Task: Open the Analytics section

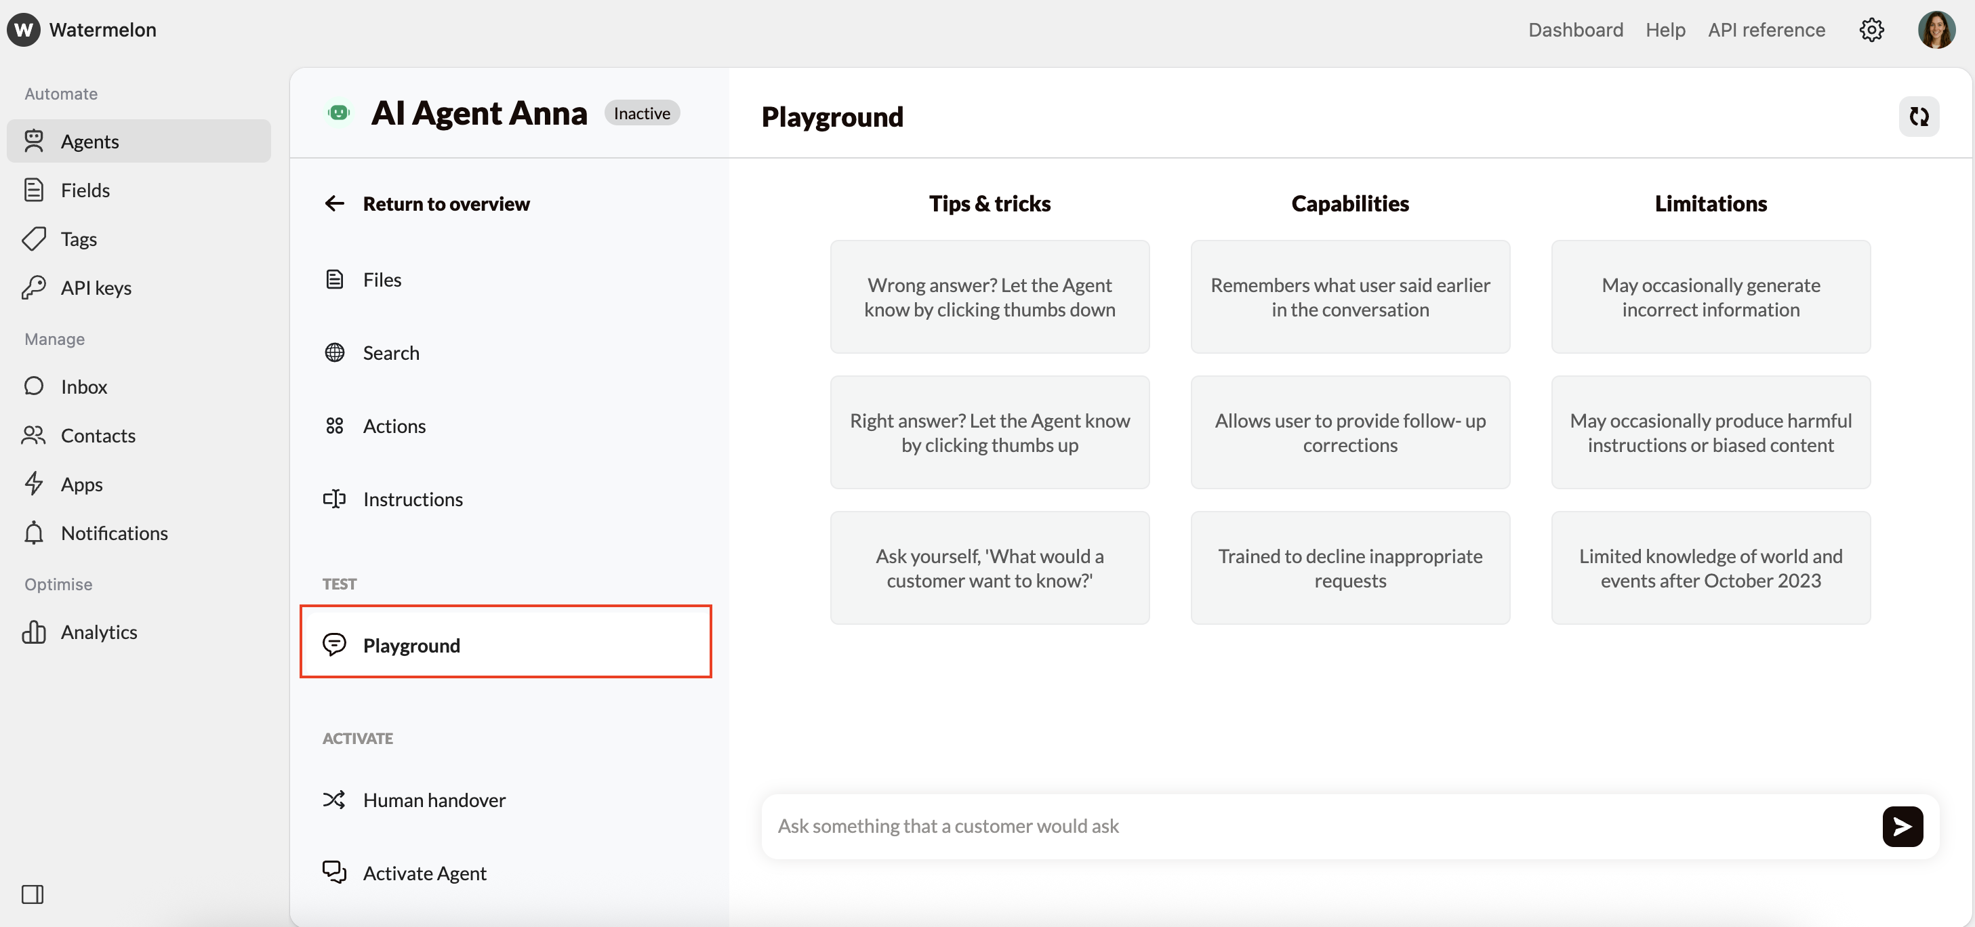Action: pos(99,632)
